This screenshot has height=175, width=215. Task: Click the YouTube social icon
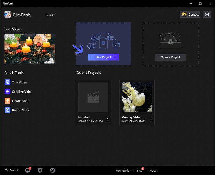28,170
